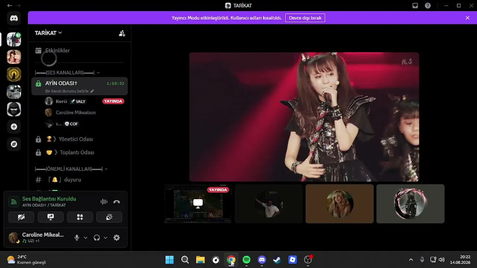Click Discord icon in the taskbar
This screenshot has height=268, width=477.
tap(262, 260)
